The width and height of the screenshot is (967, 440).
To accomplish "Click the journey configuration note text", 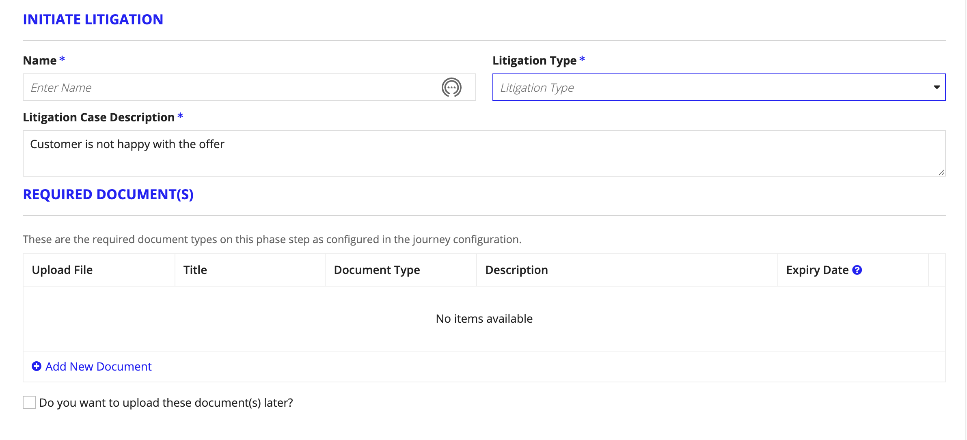I will (272, 239).
